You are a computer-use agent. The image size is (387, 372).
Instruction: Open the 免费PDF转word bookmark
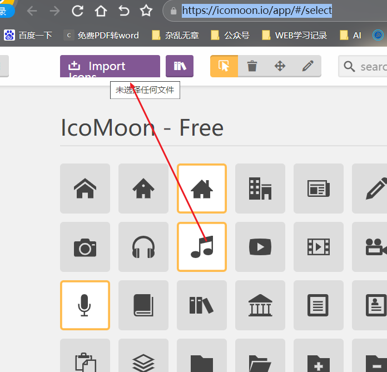coord(101,35)
